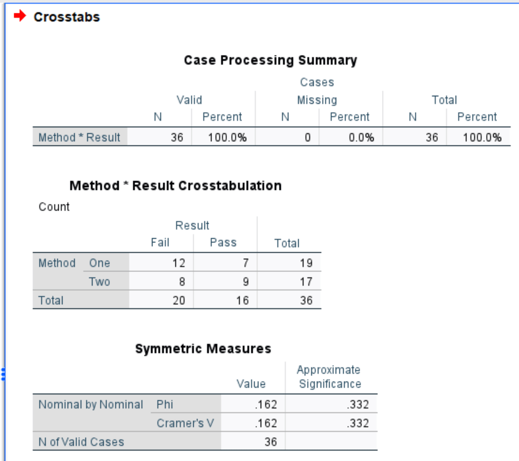This screenshot has width=519, height=461.
Task: Select the Crosstabs heading
Action: coord(67,17)
